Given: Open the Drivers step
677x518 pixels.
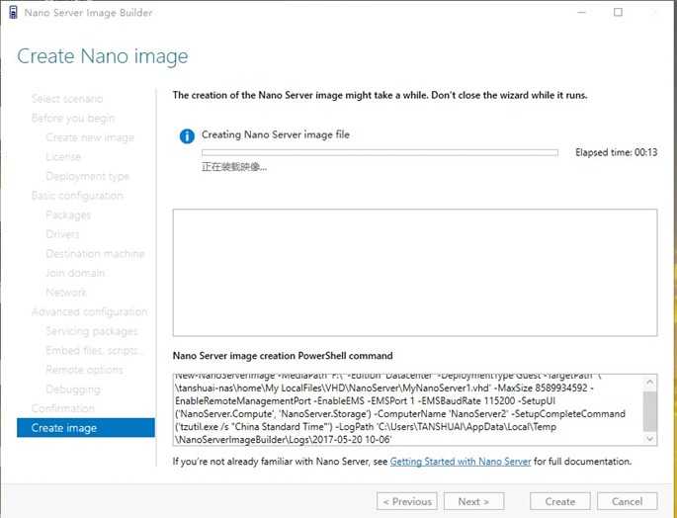Looking at the screenshot, I should click(x=62, y=234).
